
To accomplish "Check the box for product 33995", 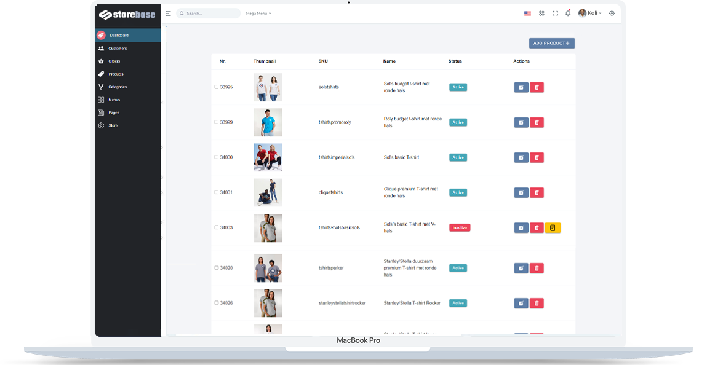I will 216,87.
